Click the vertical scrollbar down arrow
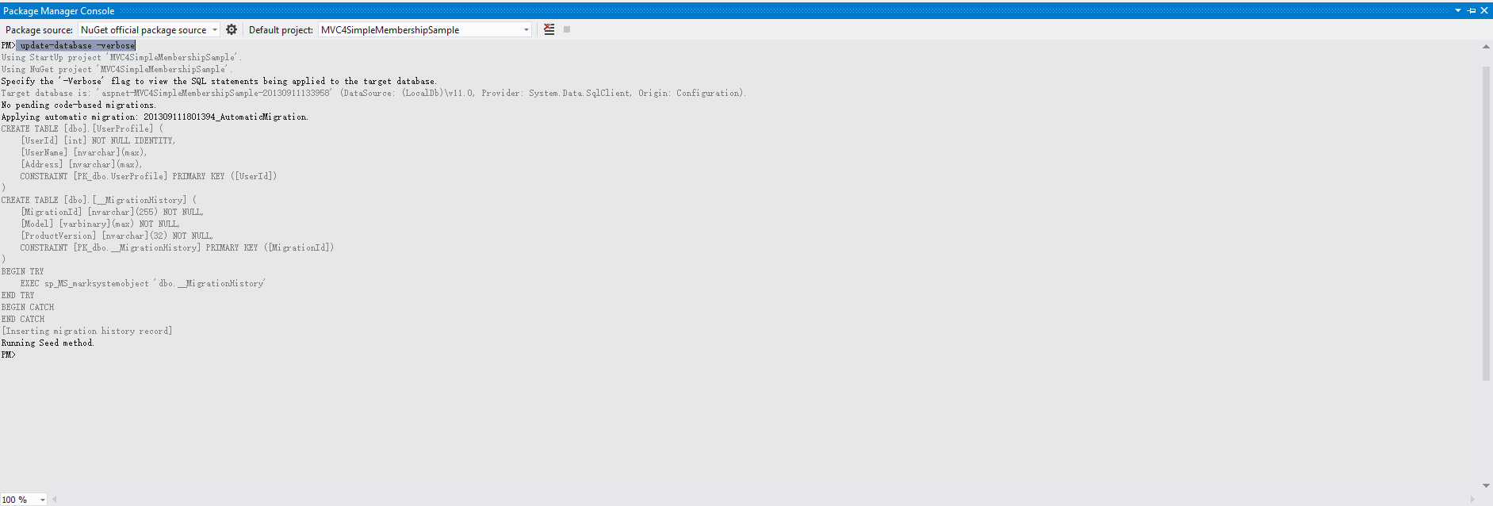1493x506 pixels. pyautogui.click(x=1486, y=485)
